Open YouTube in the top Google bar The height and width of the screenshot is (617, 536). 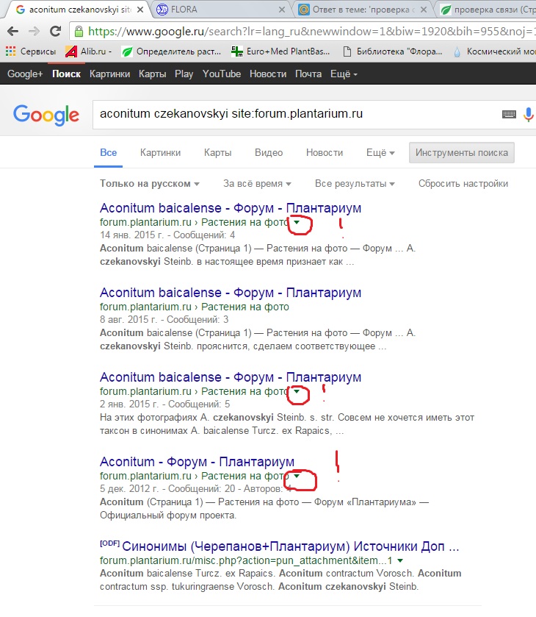[222, 74]
